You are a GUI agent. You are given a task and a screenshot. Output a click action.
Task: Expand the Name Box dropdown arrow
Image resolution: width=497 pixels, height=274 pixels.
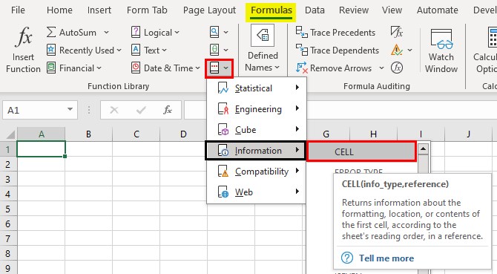point(70,109)
